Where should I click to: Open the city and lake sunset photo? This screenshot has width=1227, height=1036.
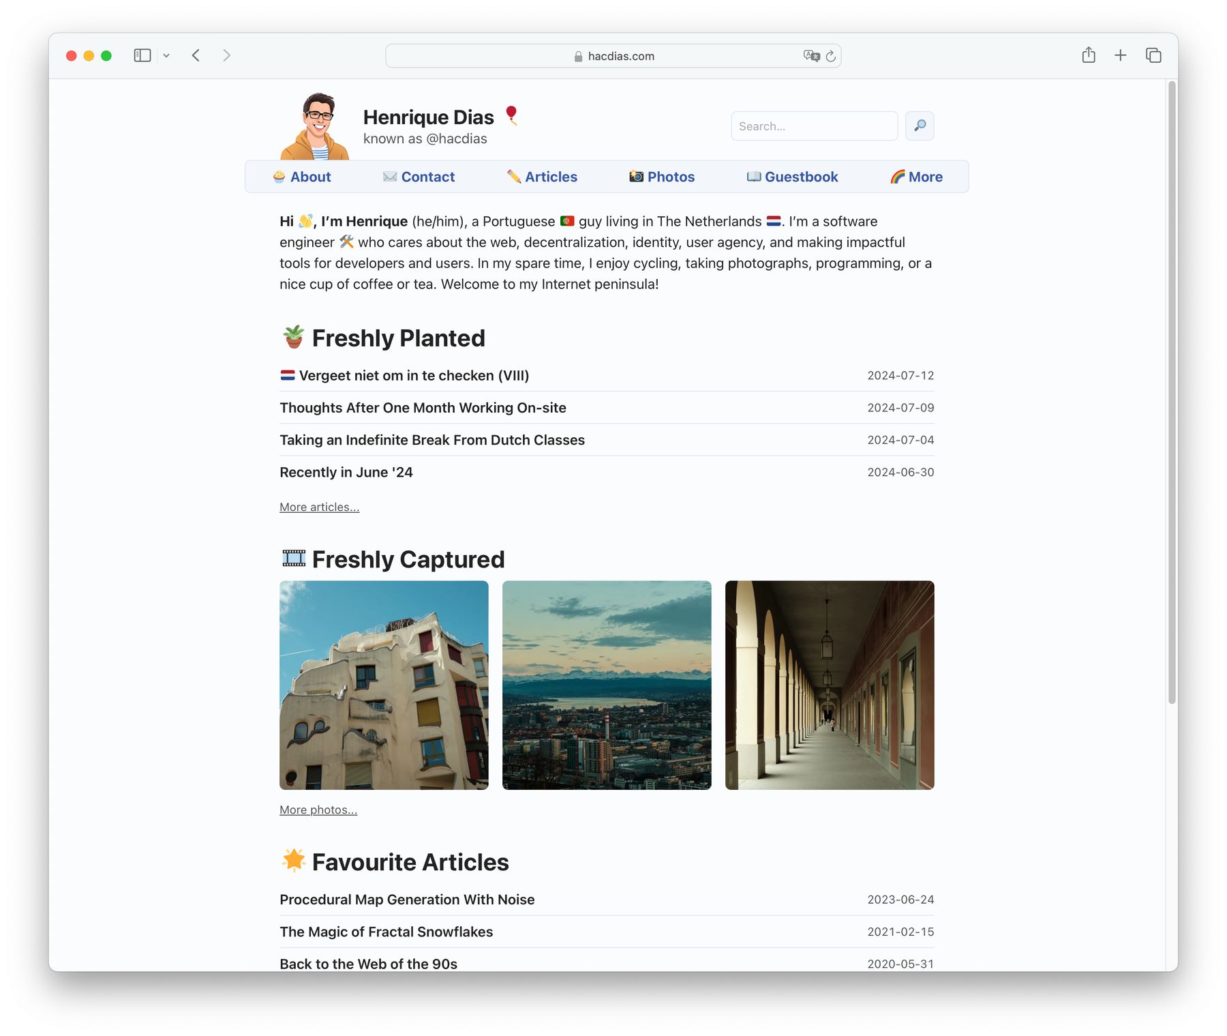[x=607, y=685]
